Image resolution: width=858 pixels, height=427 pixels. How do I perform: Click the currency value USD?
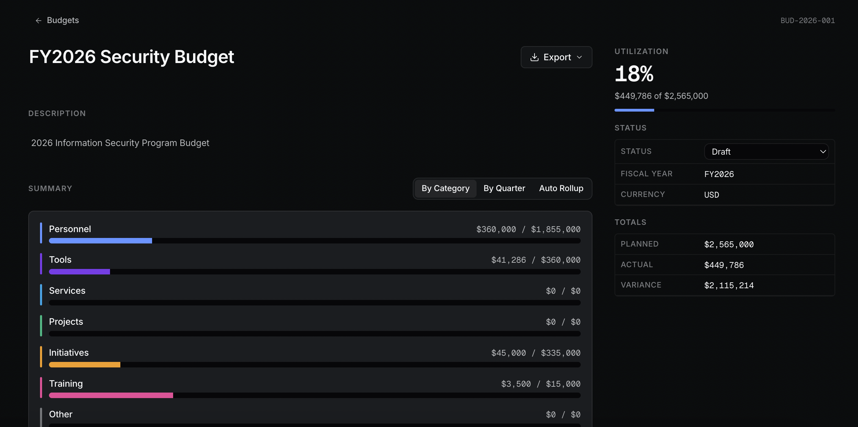click(x=711, y=195)
